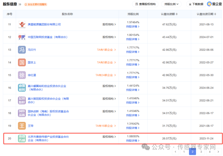View 持股详情 for 1.97464% row
The width and height of the screenshot is (223, 156).
pos(133,26)
